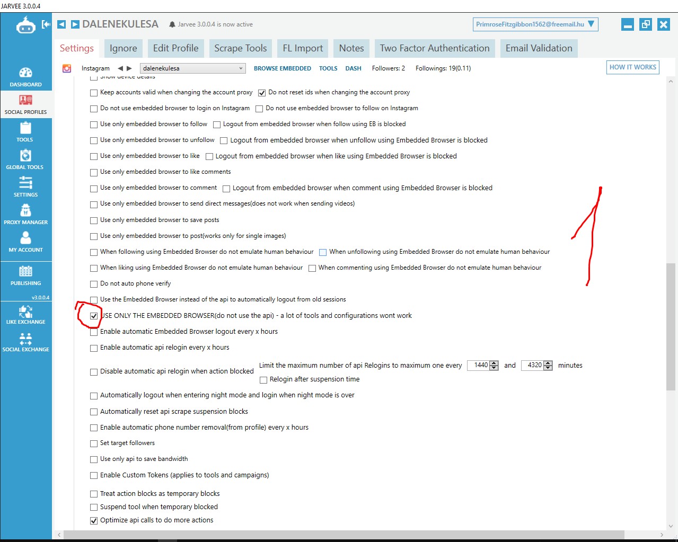Check Use only embedded browser to like comments
The width and height of the screenshot is (678, 542).
[x=94, y=172]
